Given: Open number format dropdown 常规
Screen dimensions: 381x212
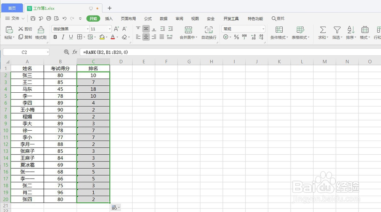Looking at the screenshot, I should (263, 29).
